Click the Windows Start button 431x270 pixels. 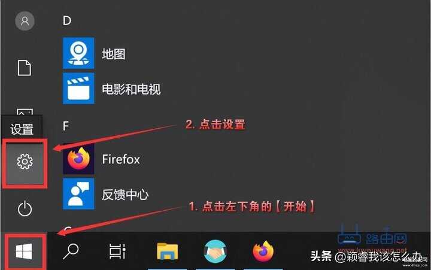[x=24, y=251]
